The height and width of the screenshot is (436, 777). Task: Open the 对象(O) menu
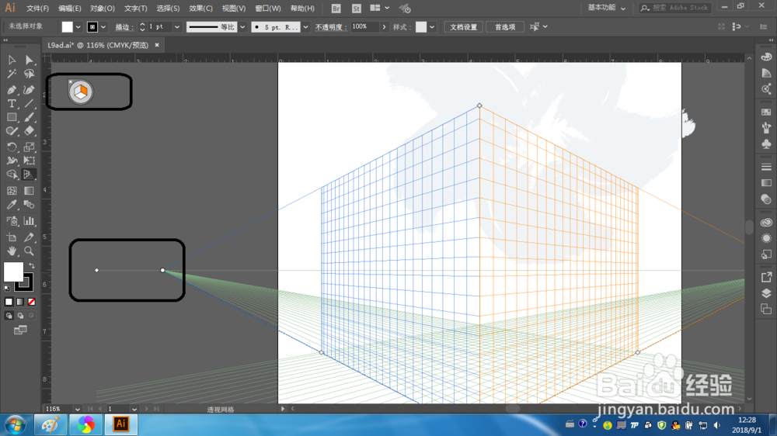(x=102, y=9)
